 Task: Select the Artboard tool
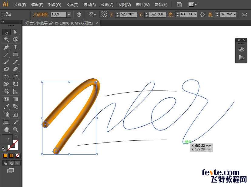[x=6, y=123]
